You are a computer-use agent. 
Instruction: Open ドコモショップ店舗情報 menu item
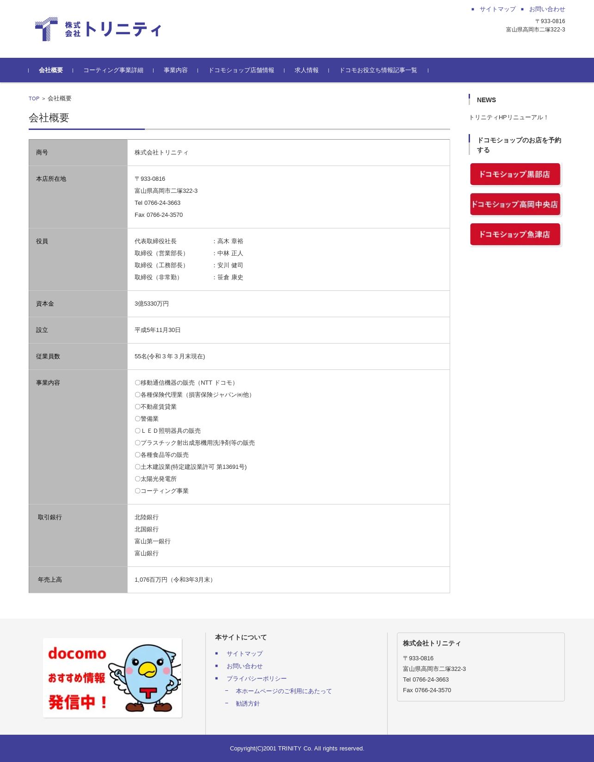pyautogui.click(x=241, y=70)
